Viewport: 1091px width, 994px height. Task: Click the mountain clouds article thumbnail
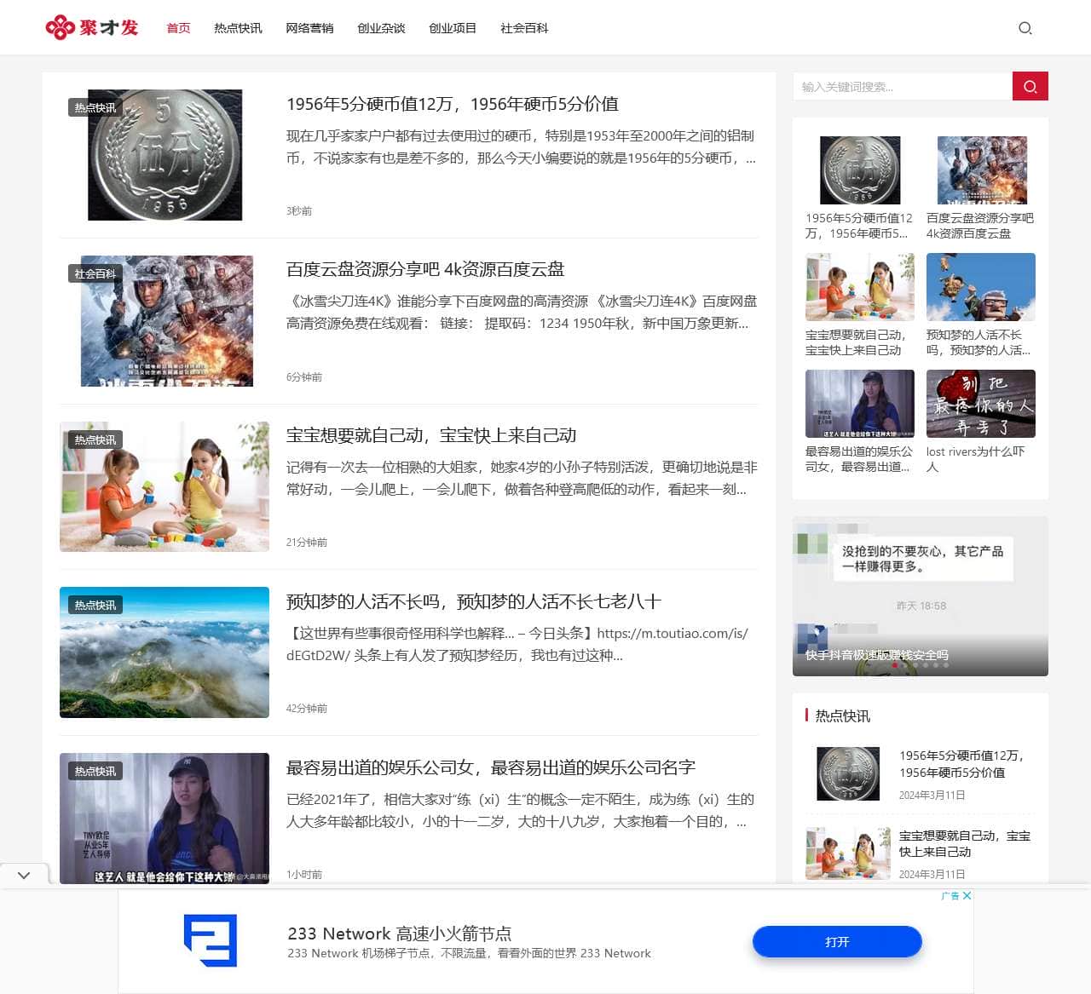[x=165, y=652]
